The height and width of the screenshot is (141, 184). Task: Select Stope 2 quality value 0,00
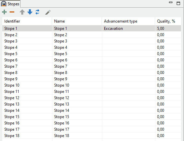[x=168, y=35]
